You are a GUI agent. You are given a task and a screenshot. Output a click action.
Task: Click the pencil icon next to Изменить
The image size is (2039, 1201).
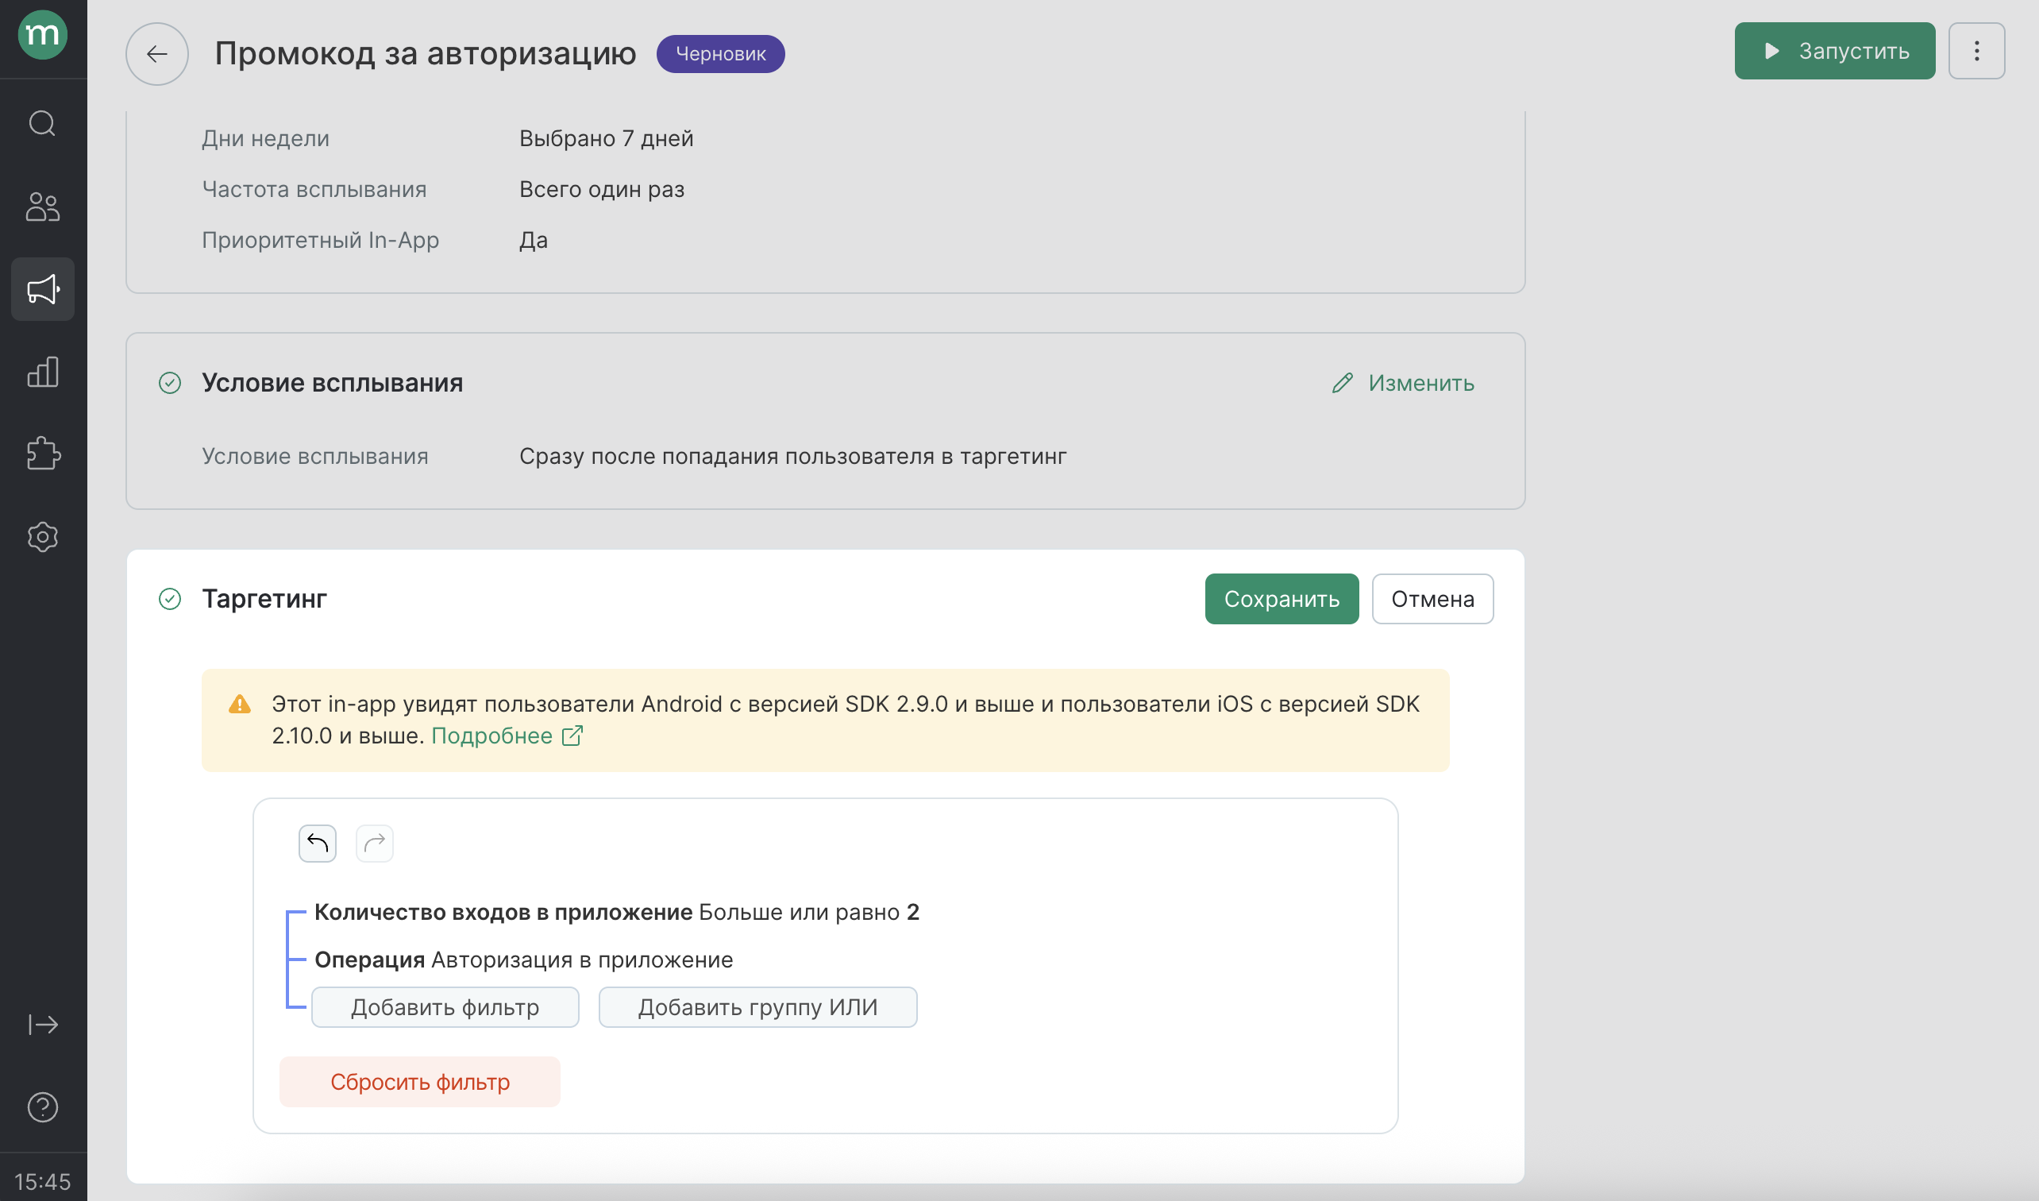(1343, 383)
